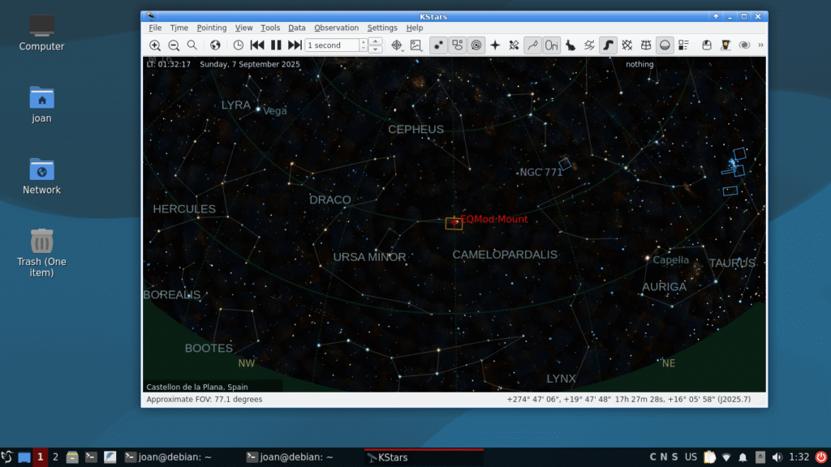Toggle constellation lines display

point(532,45)
